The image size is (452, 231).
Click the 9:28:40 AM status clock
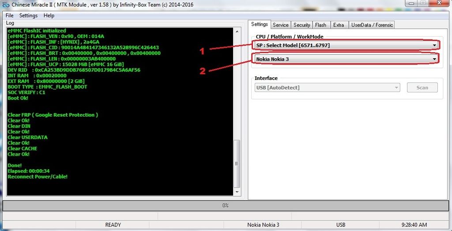tap(414, 225)
